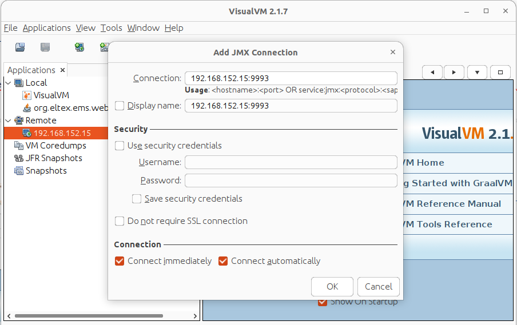The image size is (517, 325).
Task: Close the Add JMX Connection dialog
Action: (393, 52)
